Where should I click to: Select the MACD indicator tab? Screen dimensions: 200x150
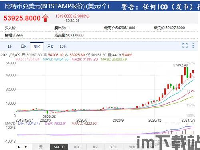coord(59,147)
